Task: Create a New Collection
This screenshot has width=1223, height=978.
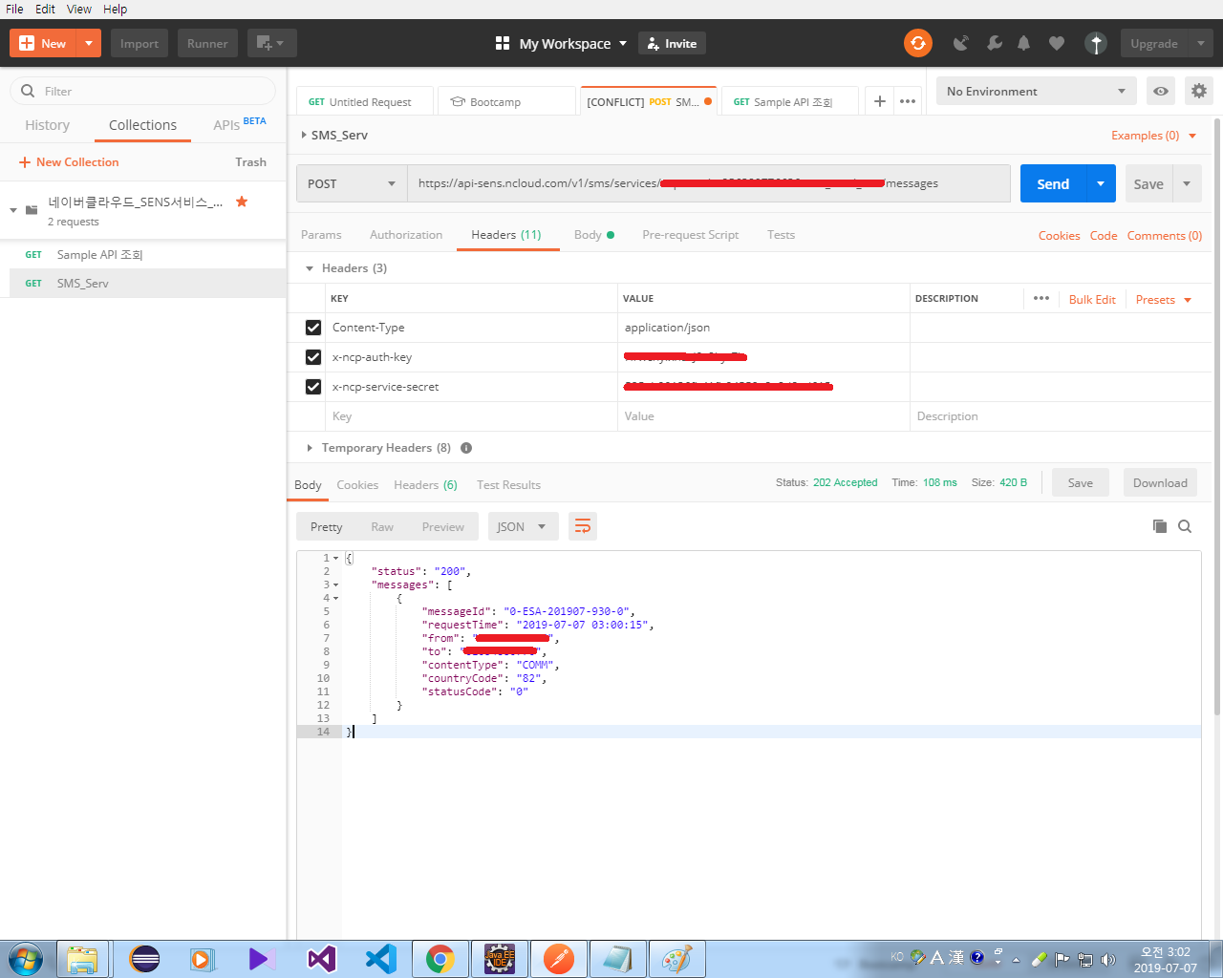Action: [x=69, y=162]
